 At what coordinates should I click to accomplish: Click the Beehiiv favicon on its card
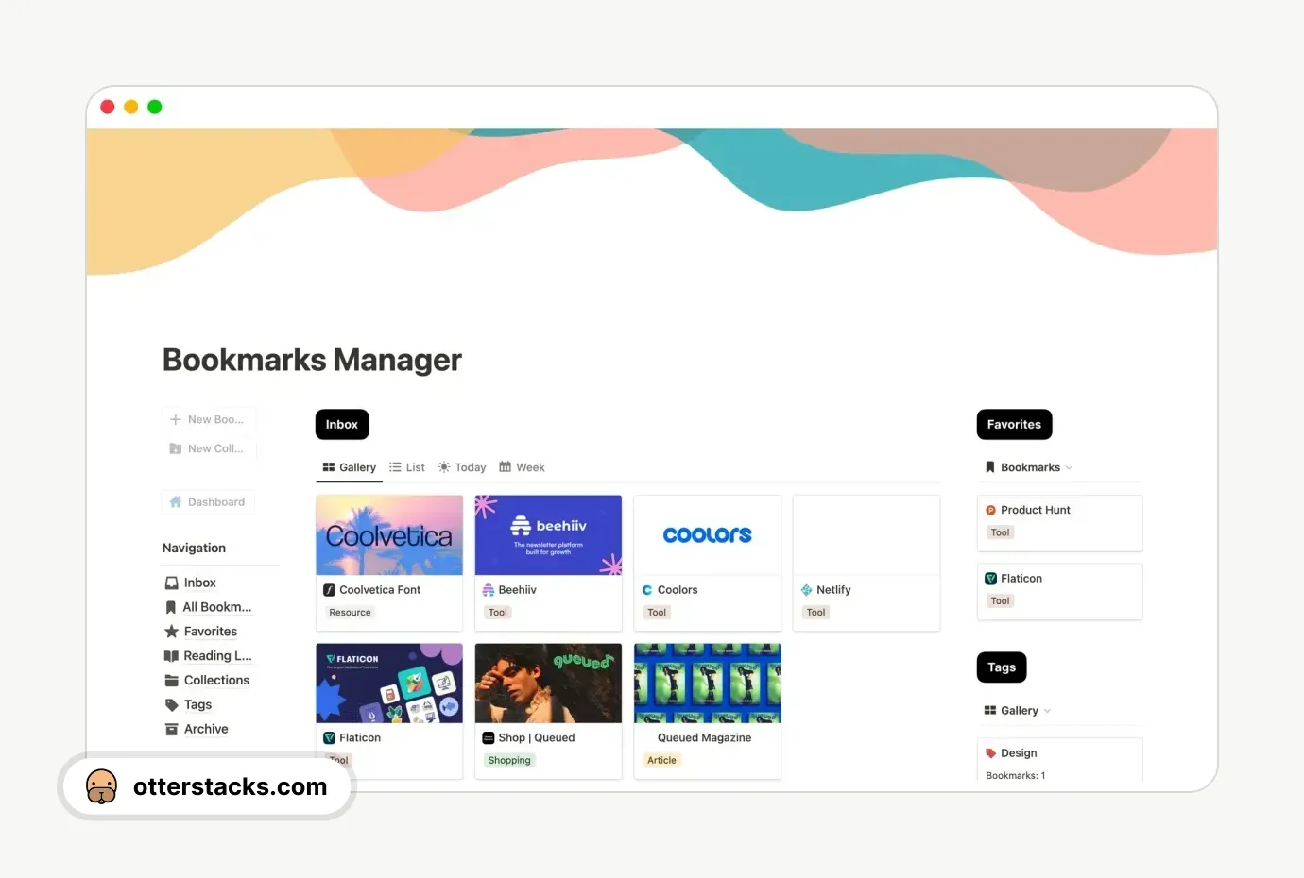489,590
